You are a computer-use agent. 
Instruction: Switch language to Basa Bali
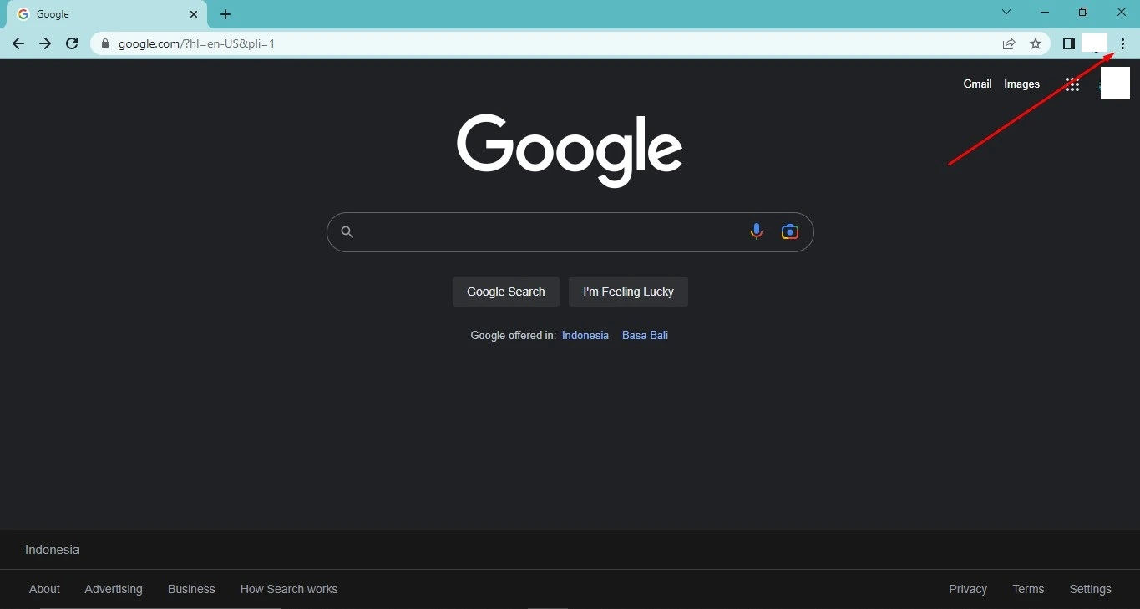pos(645,335)
